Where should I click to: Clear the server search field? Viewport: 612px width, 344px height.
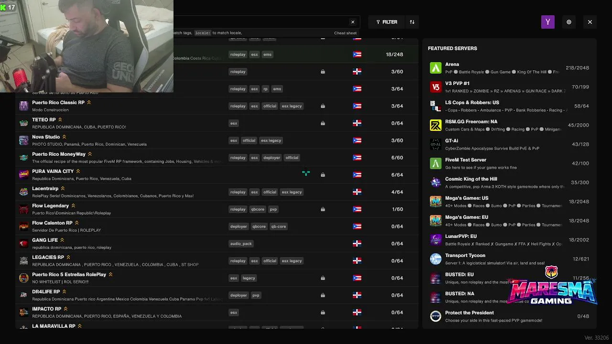point(353,22)
